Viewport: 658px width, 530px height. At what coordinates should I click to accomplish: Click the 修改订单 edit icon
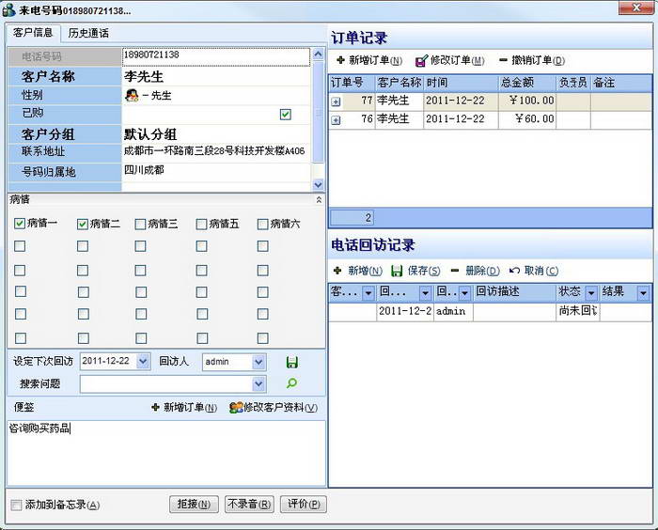[421, 61]
